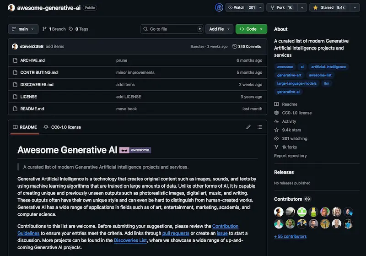This screenshot has width=366, height=256.
Task: Switch to the README tab
Action: click(x=25, y=127)
